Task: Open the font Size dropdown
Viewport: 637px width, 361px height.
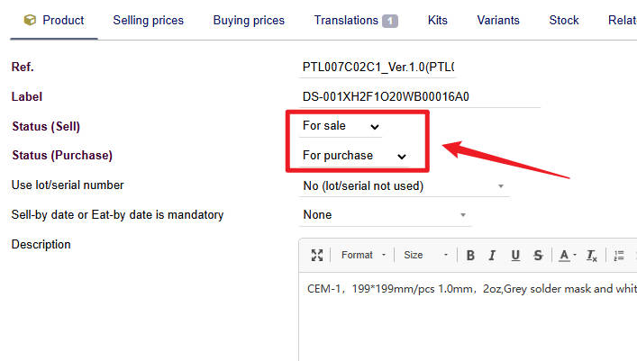Action: [x=425, y=255]
